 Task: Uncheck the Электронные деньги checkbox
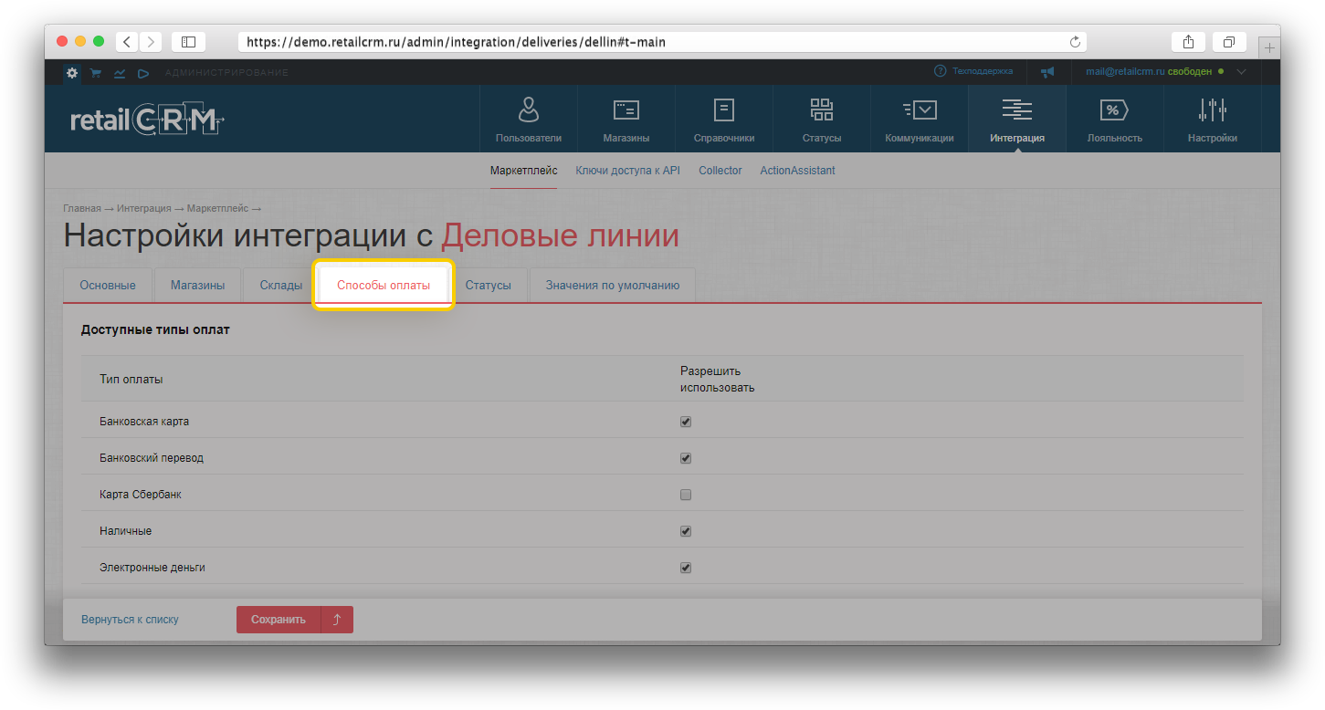[686, 568]
